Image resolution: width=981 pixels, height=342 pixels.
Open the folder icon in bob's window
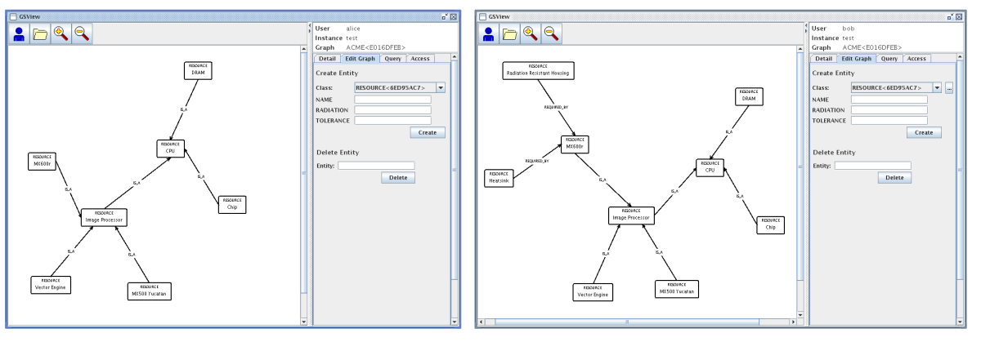(509, 33)
